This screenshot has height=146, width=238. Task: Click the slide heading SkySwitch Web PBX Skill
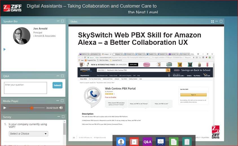(139, 39)
